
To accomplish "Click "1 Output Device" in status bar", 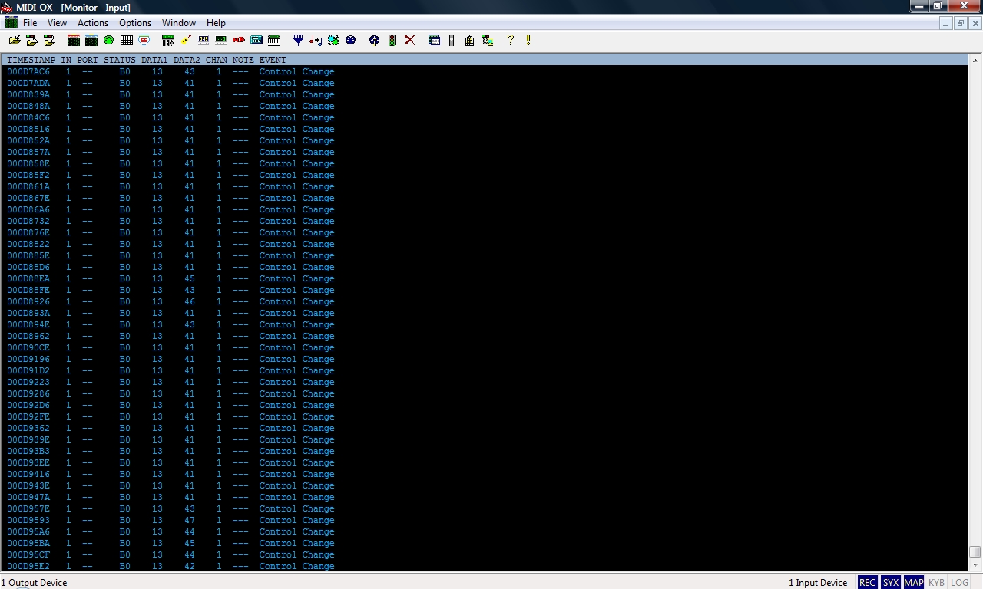I will click(x=34, y=583).
